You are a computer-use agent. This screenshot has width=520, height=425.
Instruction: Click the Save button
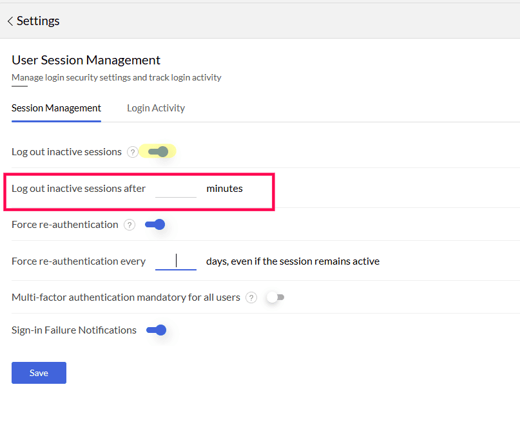coord(39,373)
